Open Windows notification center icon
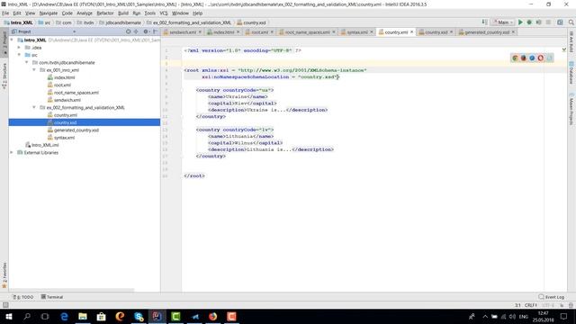The width and height of the screenshot is (576, 324). 564,316
